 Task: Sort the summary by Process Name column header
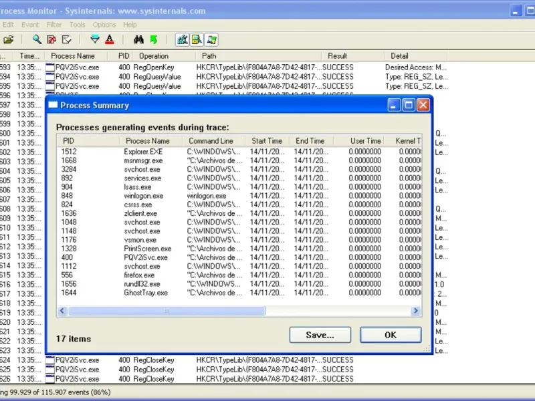click(x=151, y=141)
